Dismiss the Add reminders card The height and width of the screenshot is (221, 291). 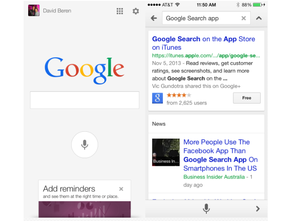pyautogui.click(x=121, y=189)
